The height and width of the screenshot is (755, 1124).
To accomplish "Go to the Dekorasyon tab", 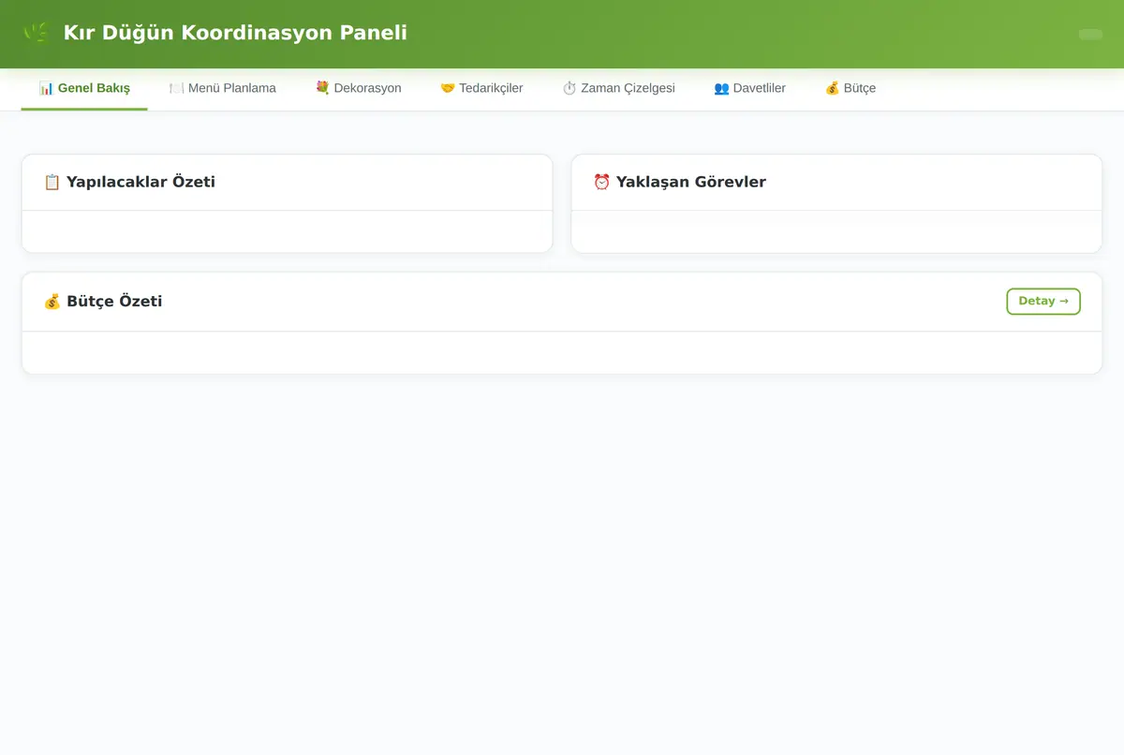I will [x=358, y=88].
